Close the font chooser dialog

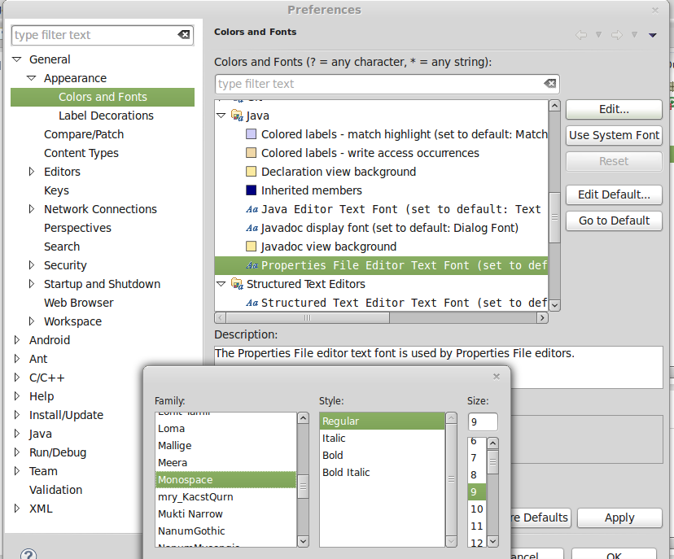point(497,377)
